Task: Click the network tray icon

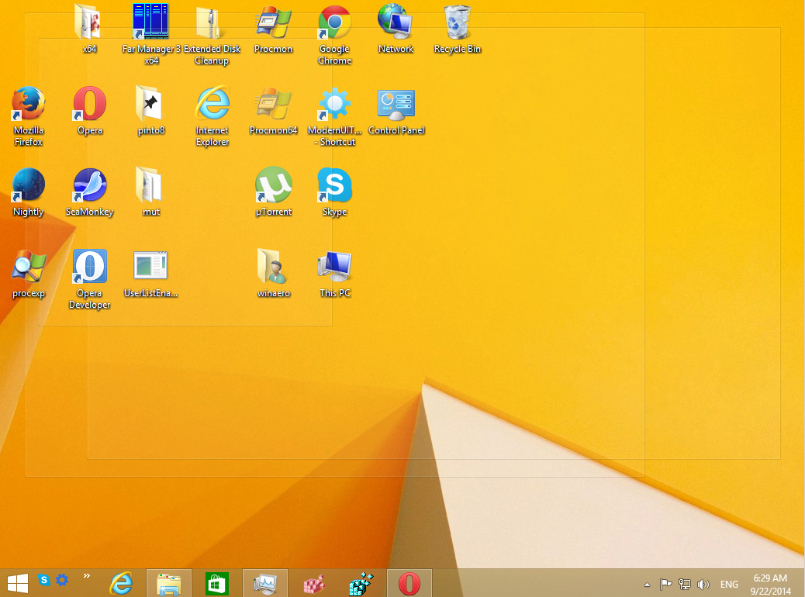Action: pos(684,584)
